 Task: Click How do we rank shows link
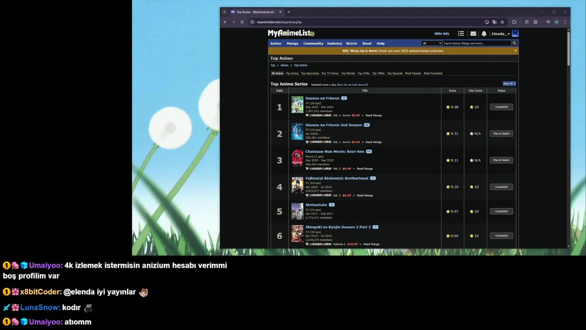point(352,85)
